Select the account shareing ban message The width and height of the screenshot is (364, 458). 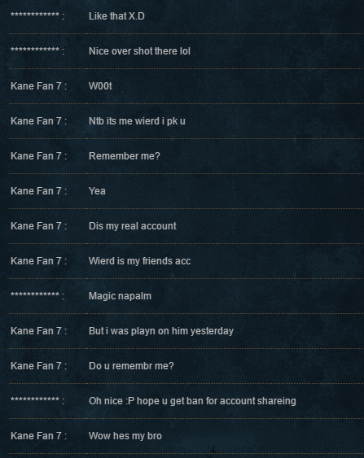click(x=192, y=401)
